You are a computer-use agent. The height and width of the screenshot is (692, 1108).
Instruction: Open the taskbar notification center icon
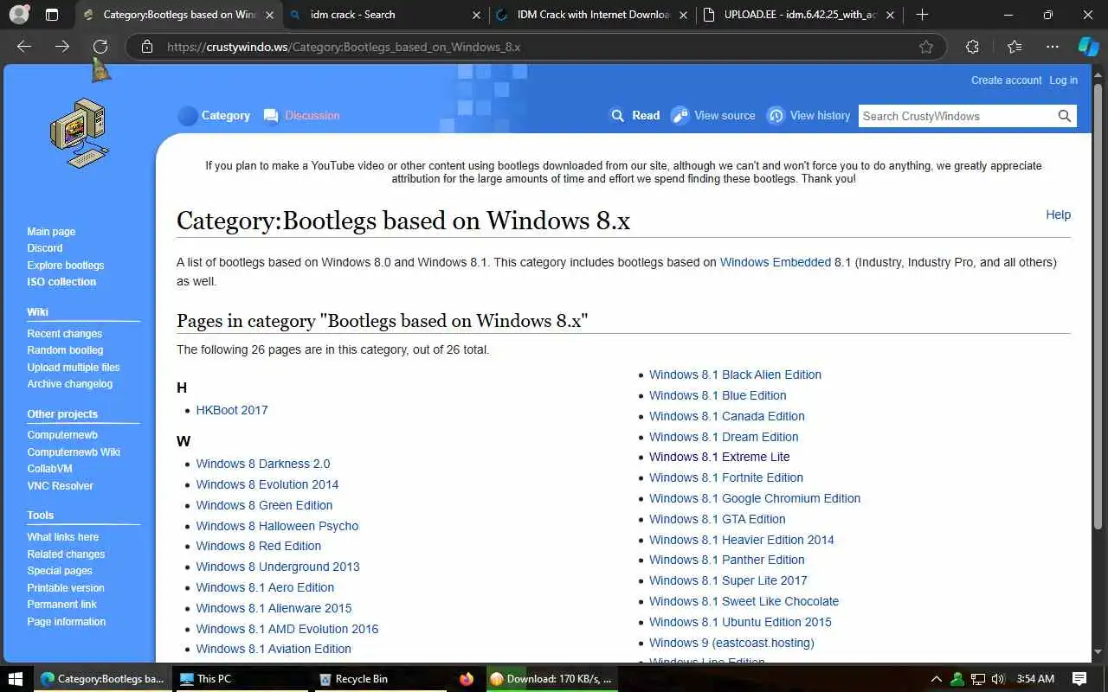1079,679
